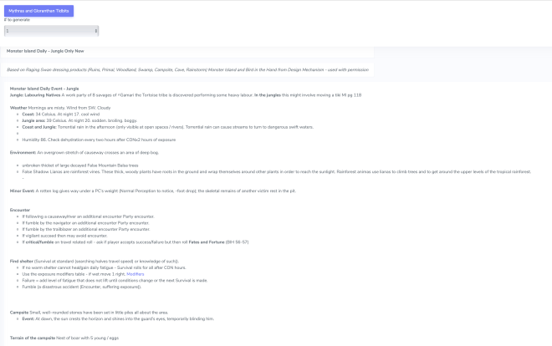The width and height of the screenshot is (552, 346).
Task: Click the 'Coast: 34 Celsius' bullet item
Action: [50, 114]
